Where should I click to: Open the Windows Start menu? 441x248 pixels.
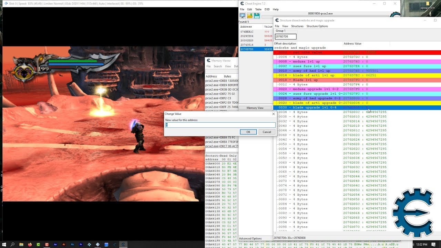pyautogui.click(x=4, y=245)
